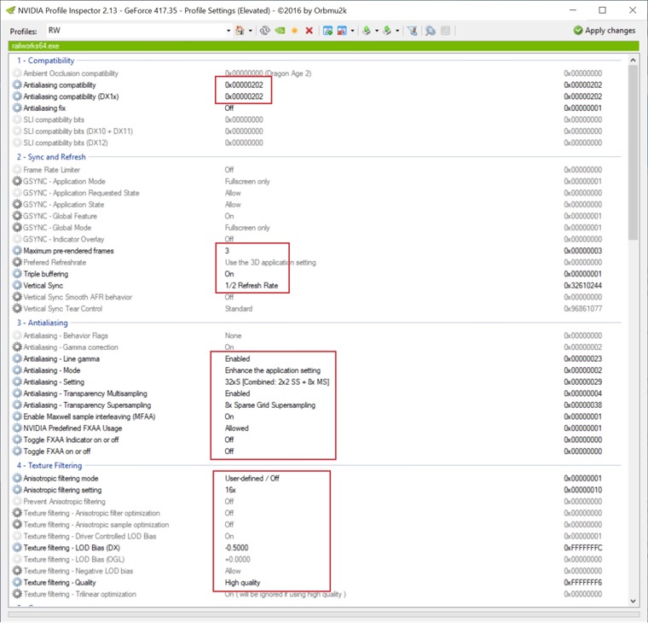Select the SLI compatibility bits (DX12) row
This screenshot has width=648, height=623.
pyautogui.click(x=315, y=143)
